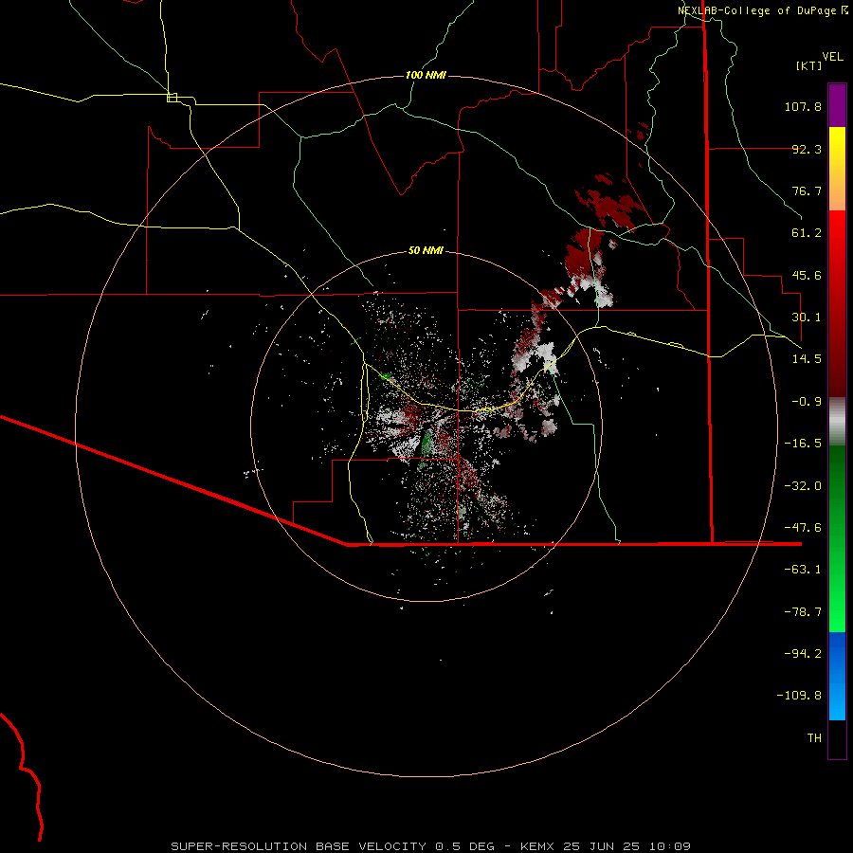The width and height of the screenshot is (853, 853).
Task: Click the [KT] units label
Action: tap(809, 65)
